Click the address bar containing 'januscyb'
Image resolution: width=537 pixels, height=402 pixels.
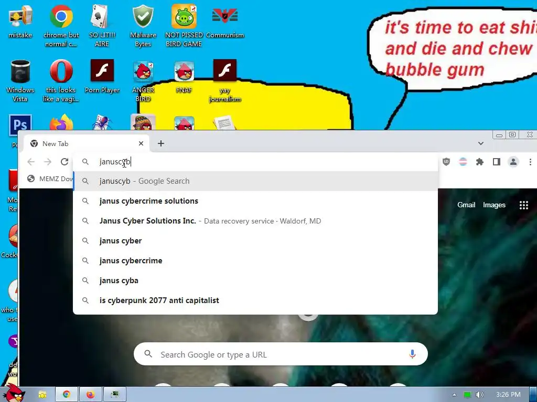[x=255, y=162]
